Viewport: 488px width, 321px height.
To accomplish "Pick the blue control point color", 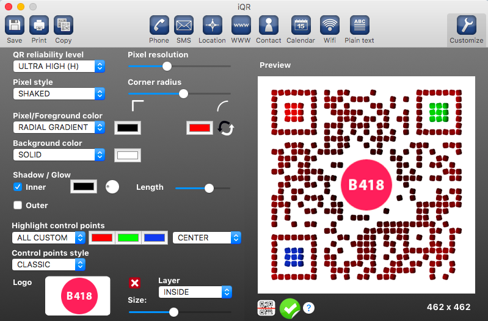I will click(155, 237).
